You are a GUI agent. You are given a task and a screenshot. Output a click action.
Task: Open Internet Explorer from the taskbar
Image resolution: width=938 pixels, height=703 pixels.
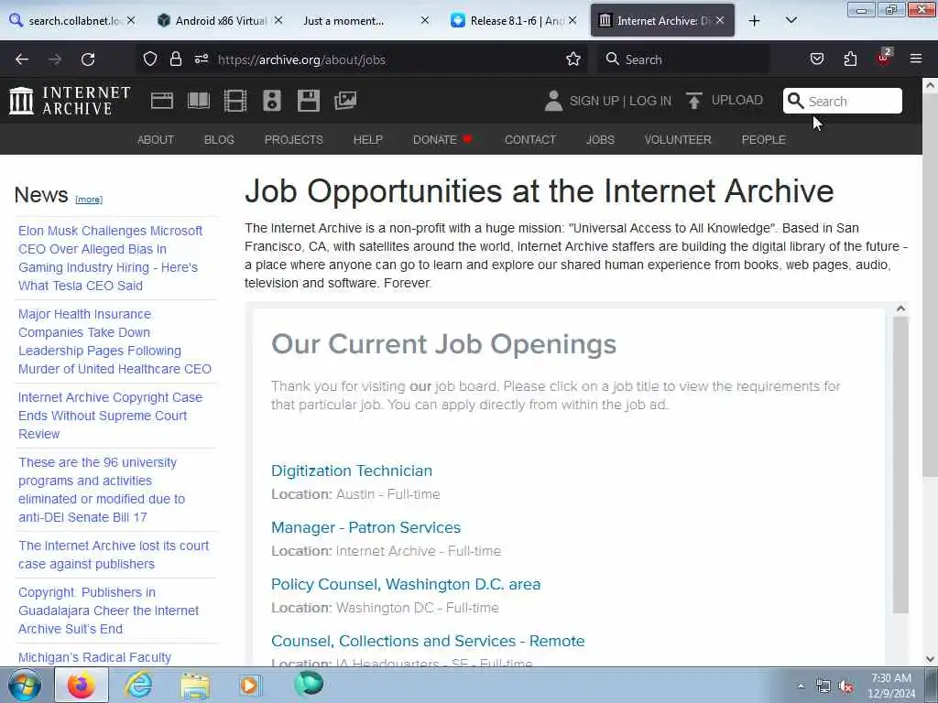(x=138, y=685)
